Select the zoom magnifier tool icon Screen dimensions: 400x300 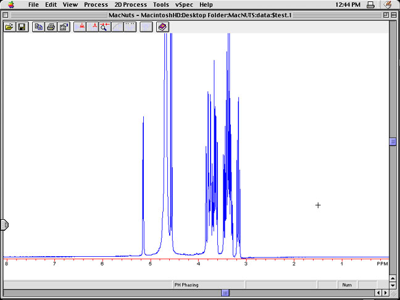coord(105,27)
